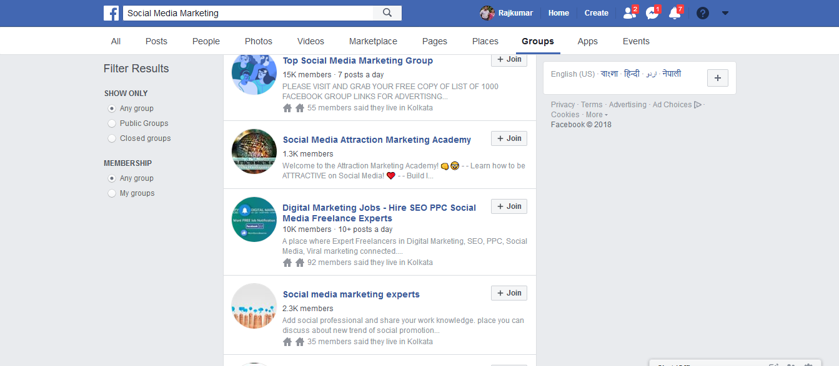Click Create in the top bar
Screen dimensions: 839x366
tap(597, 13)
